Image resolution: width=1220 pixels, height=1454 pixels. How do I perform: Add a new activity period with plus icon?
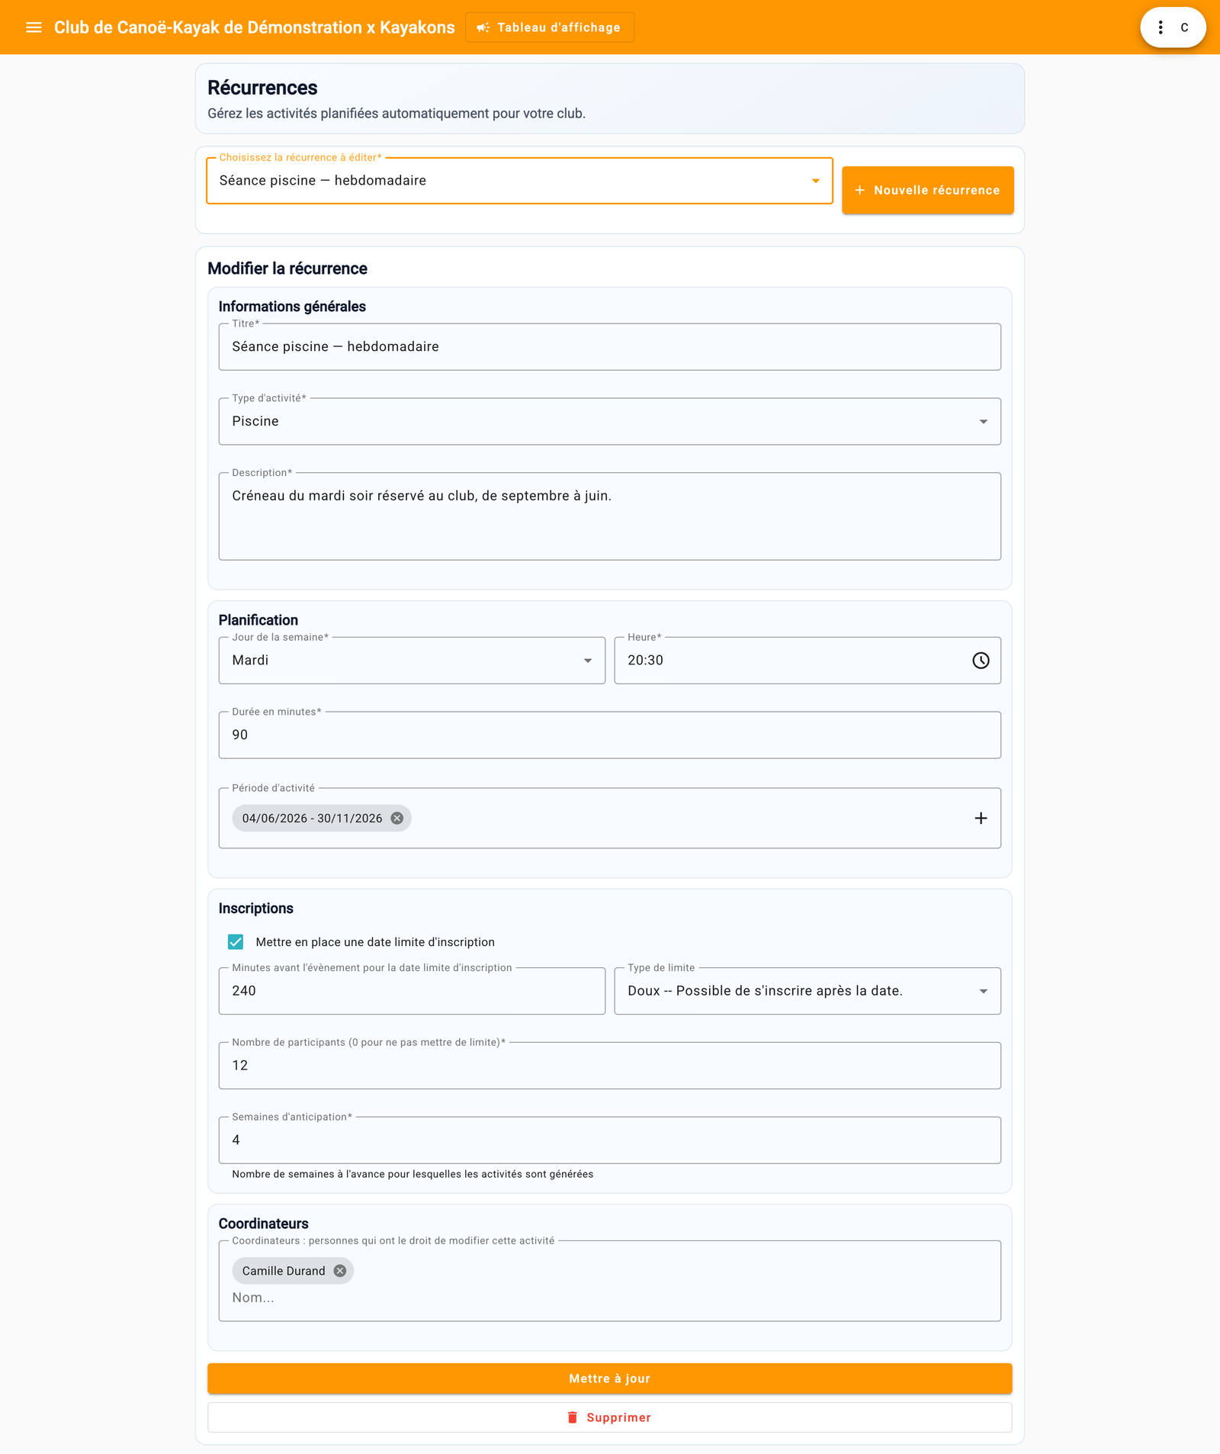click(x=981, y=818)
